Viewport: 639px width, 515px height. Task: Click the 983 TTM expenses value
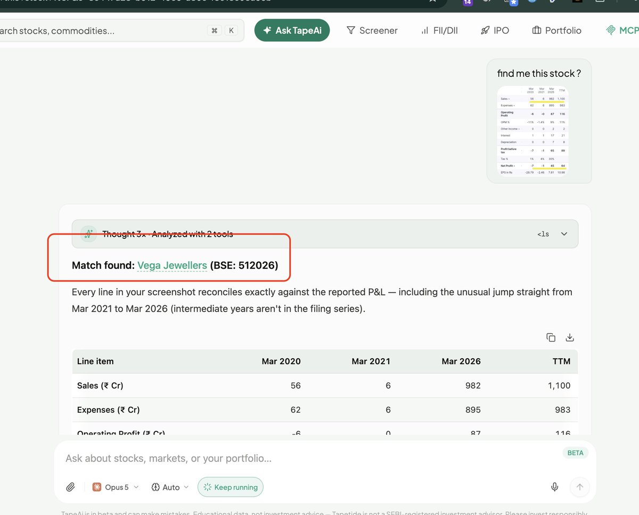[x=562, y=410]
